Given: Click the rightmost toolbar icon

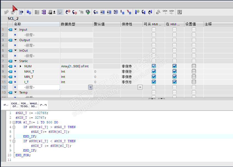Looking at the screenshot, I should (180, 12).
